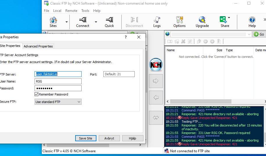Open the Options toolbar icon

179,22
